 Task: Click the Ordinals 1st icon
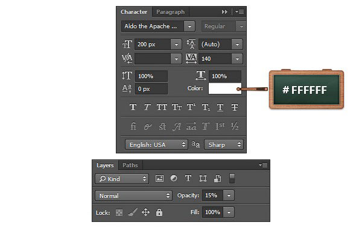pos(220,126)
